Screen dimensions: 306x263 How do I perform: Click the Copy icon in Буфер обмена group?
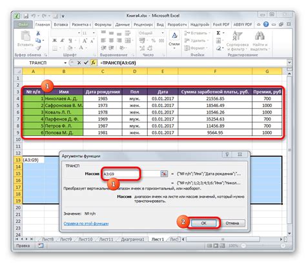(38, 41)
